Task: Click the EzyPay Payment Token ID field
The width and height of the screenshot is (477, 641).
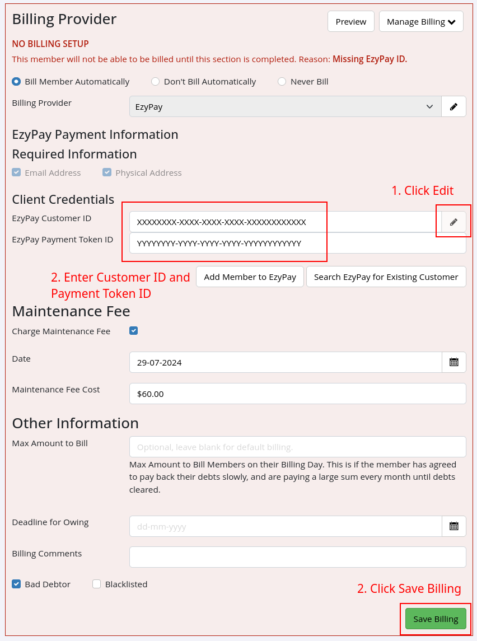Action: pyautogui.click(x=297, y=243)
